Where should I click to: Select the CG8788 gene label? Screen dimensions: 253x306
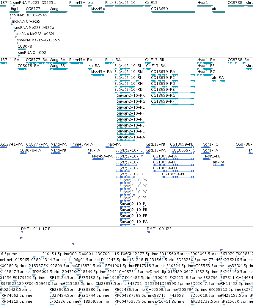click(x=235, y=3)
